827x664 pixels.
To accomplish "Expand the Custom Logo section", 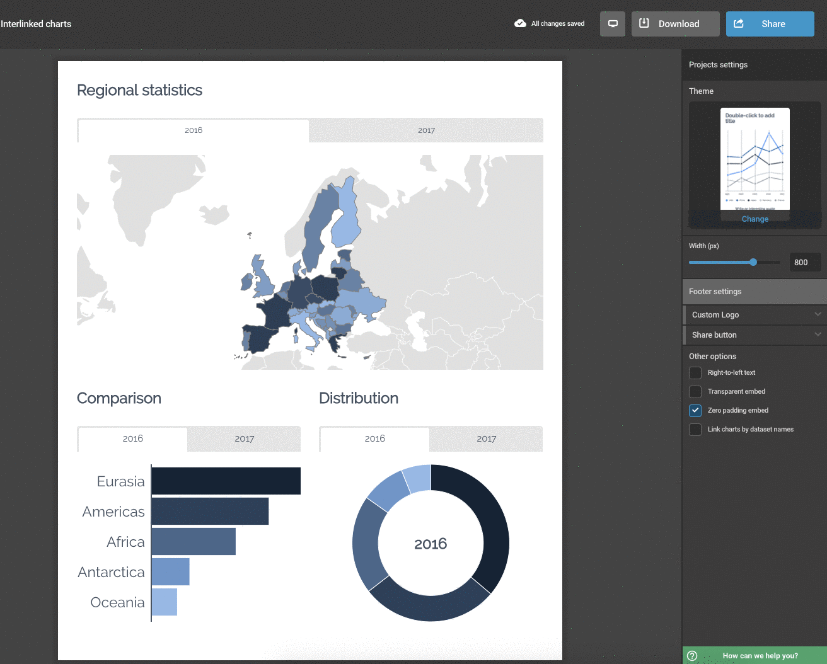I will click(754, 315).
